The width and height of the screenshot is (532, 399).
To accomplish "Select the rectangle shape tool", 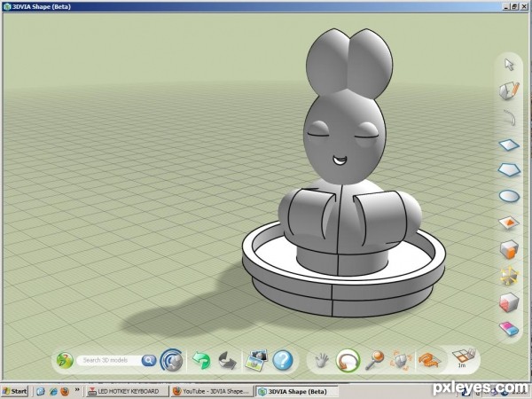I will (509, 145).
